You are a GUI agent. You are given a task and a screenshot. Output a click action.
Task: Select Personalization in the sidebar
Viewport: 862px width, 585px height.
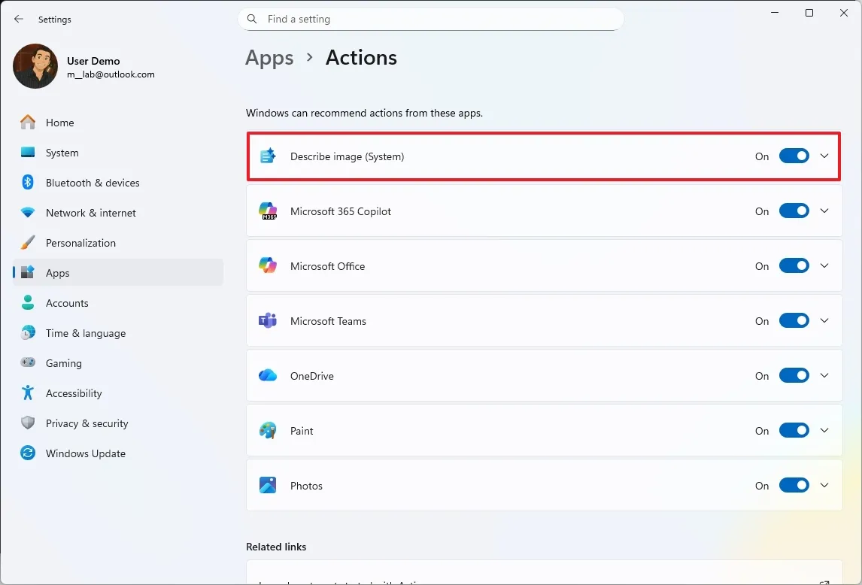80,243
